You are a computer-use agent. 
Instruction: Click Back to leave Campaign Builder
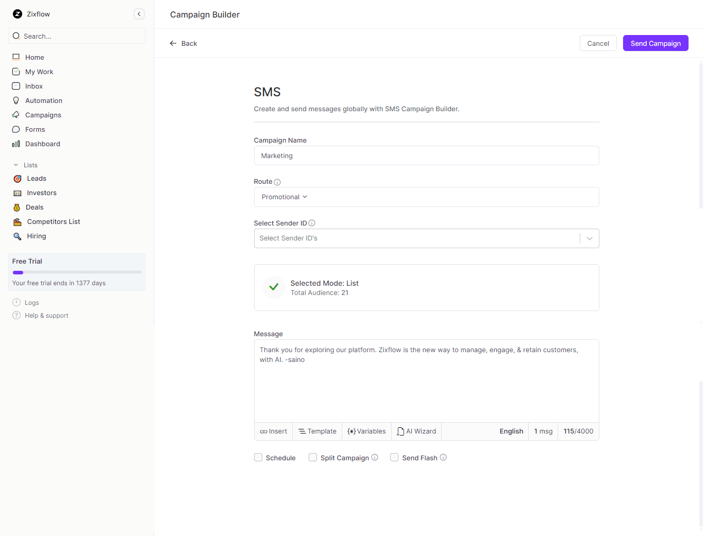coord(183,43)
